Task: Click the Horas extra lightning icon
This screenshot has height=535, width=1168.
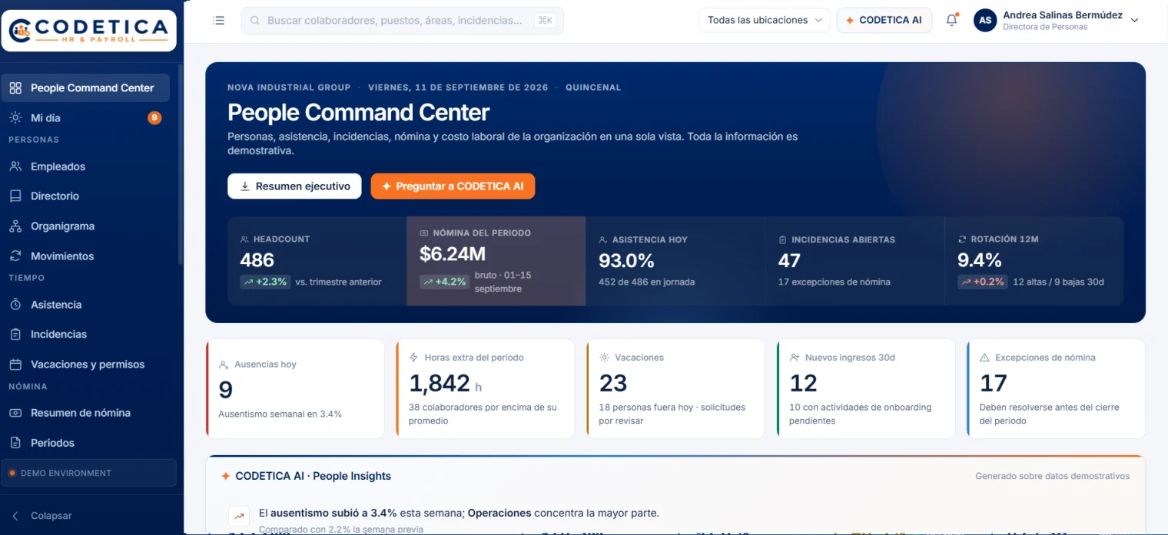Action: 413,358
